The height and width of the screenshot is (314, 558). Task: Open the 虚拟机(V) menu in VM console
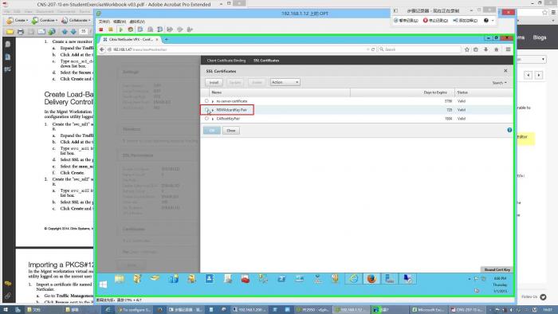137,22
